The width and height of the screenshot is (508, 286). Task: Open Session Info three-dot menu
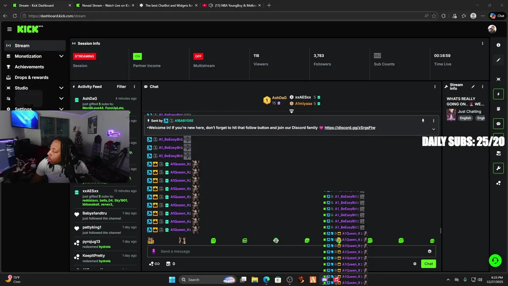pyautogui.click(x=483, y=43)
